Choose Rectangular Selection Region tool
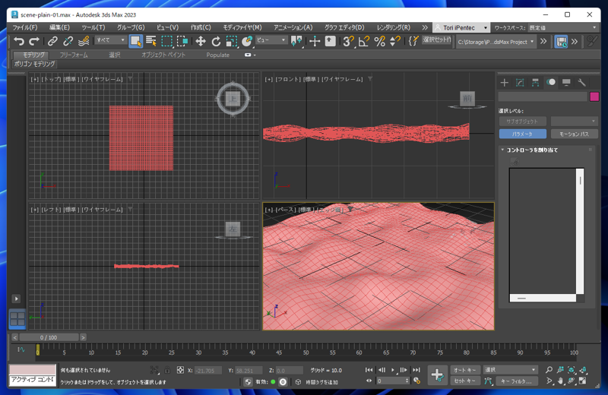This screenshot has height=395, width=608. pyautogui.click(x=166, y=41)
